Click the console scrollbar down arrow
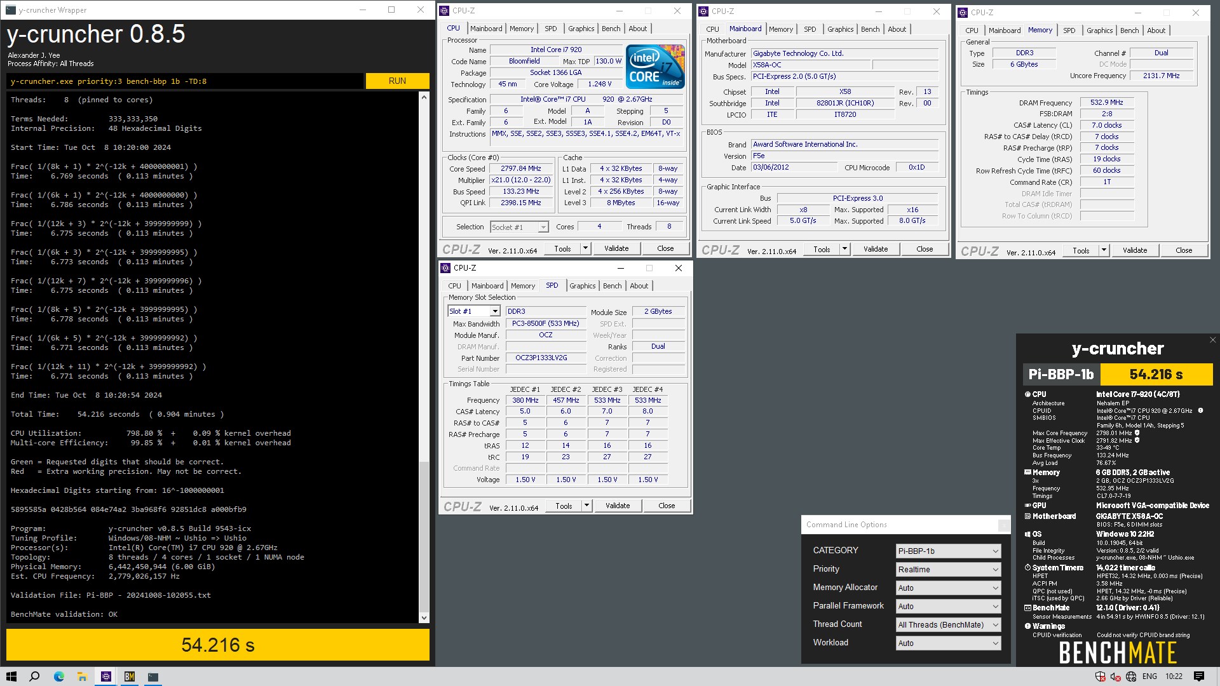 [424, 618]
